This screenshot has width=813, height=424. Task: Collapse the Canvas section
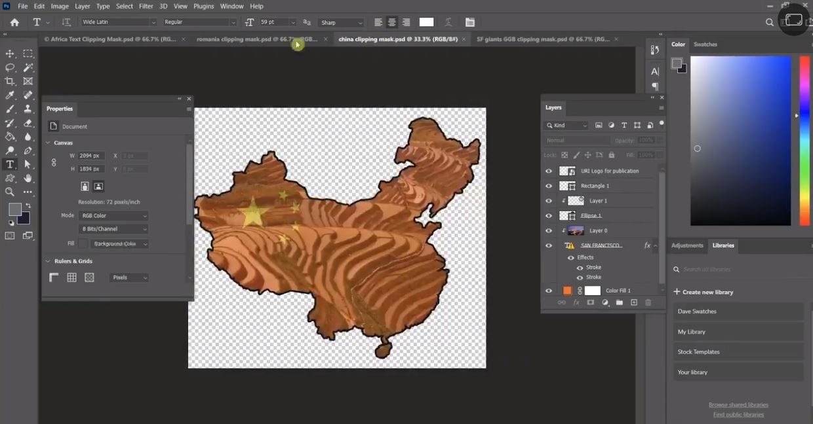[x=48, y=143]
